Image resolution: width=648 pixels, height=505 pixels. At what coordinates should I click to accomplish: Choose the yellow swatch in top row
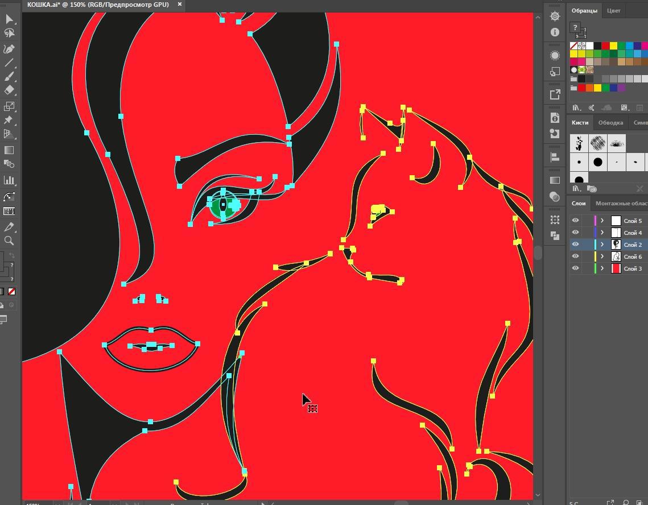[x=613, y=45]
